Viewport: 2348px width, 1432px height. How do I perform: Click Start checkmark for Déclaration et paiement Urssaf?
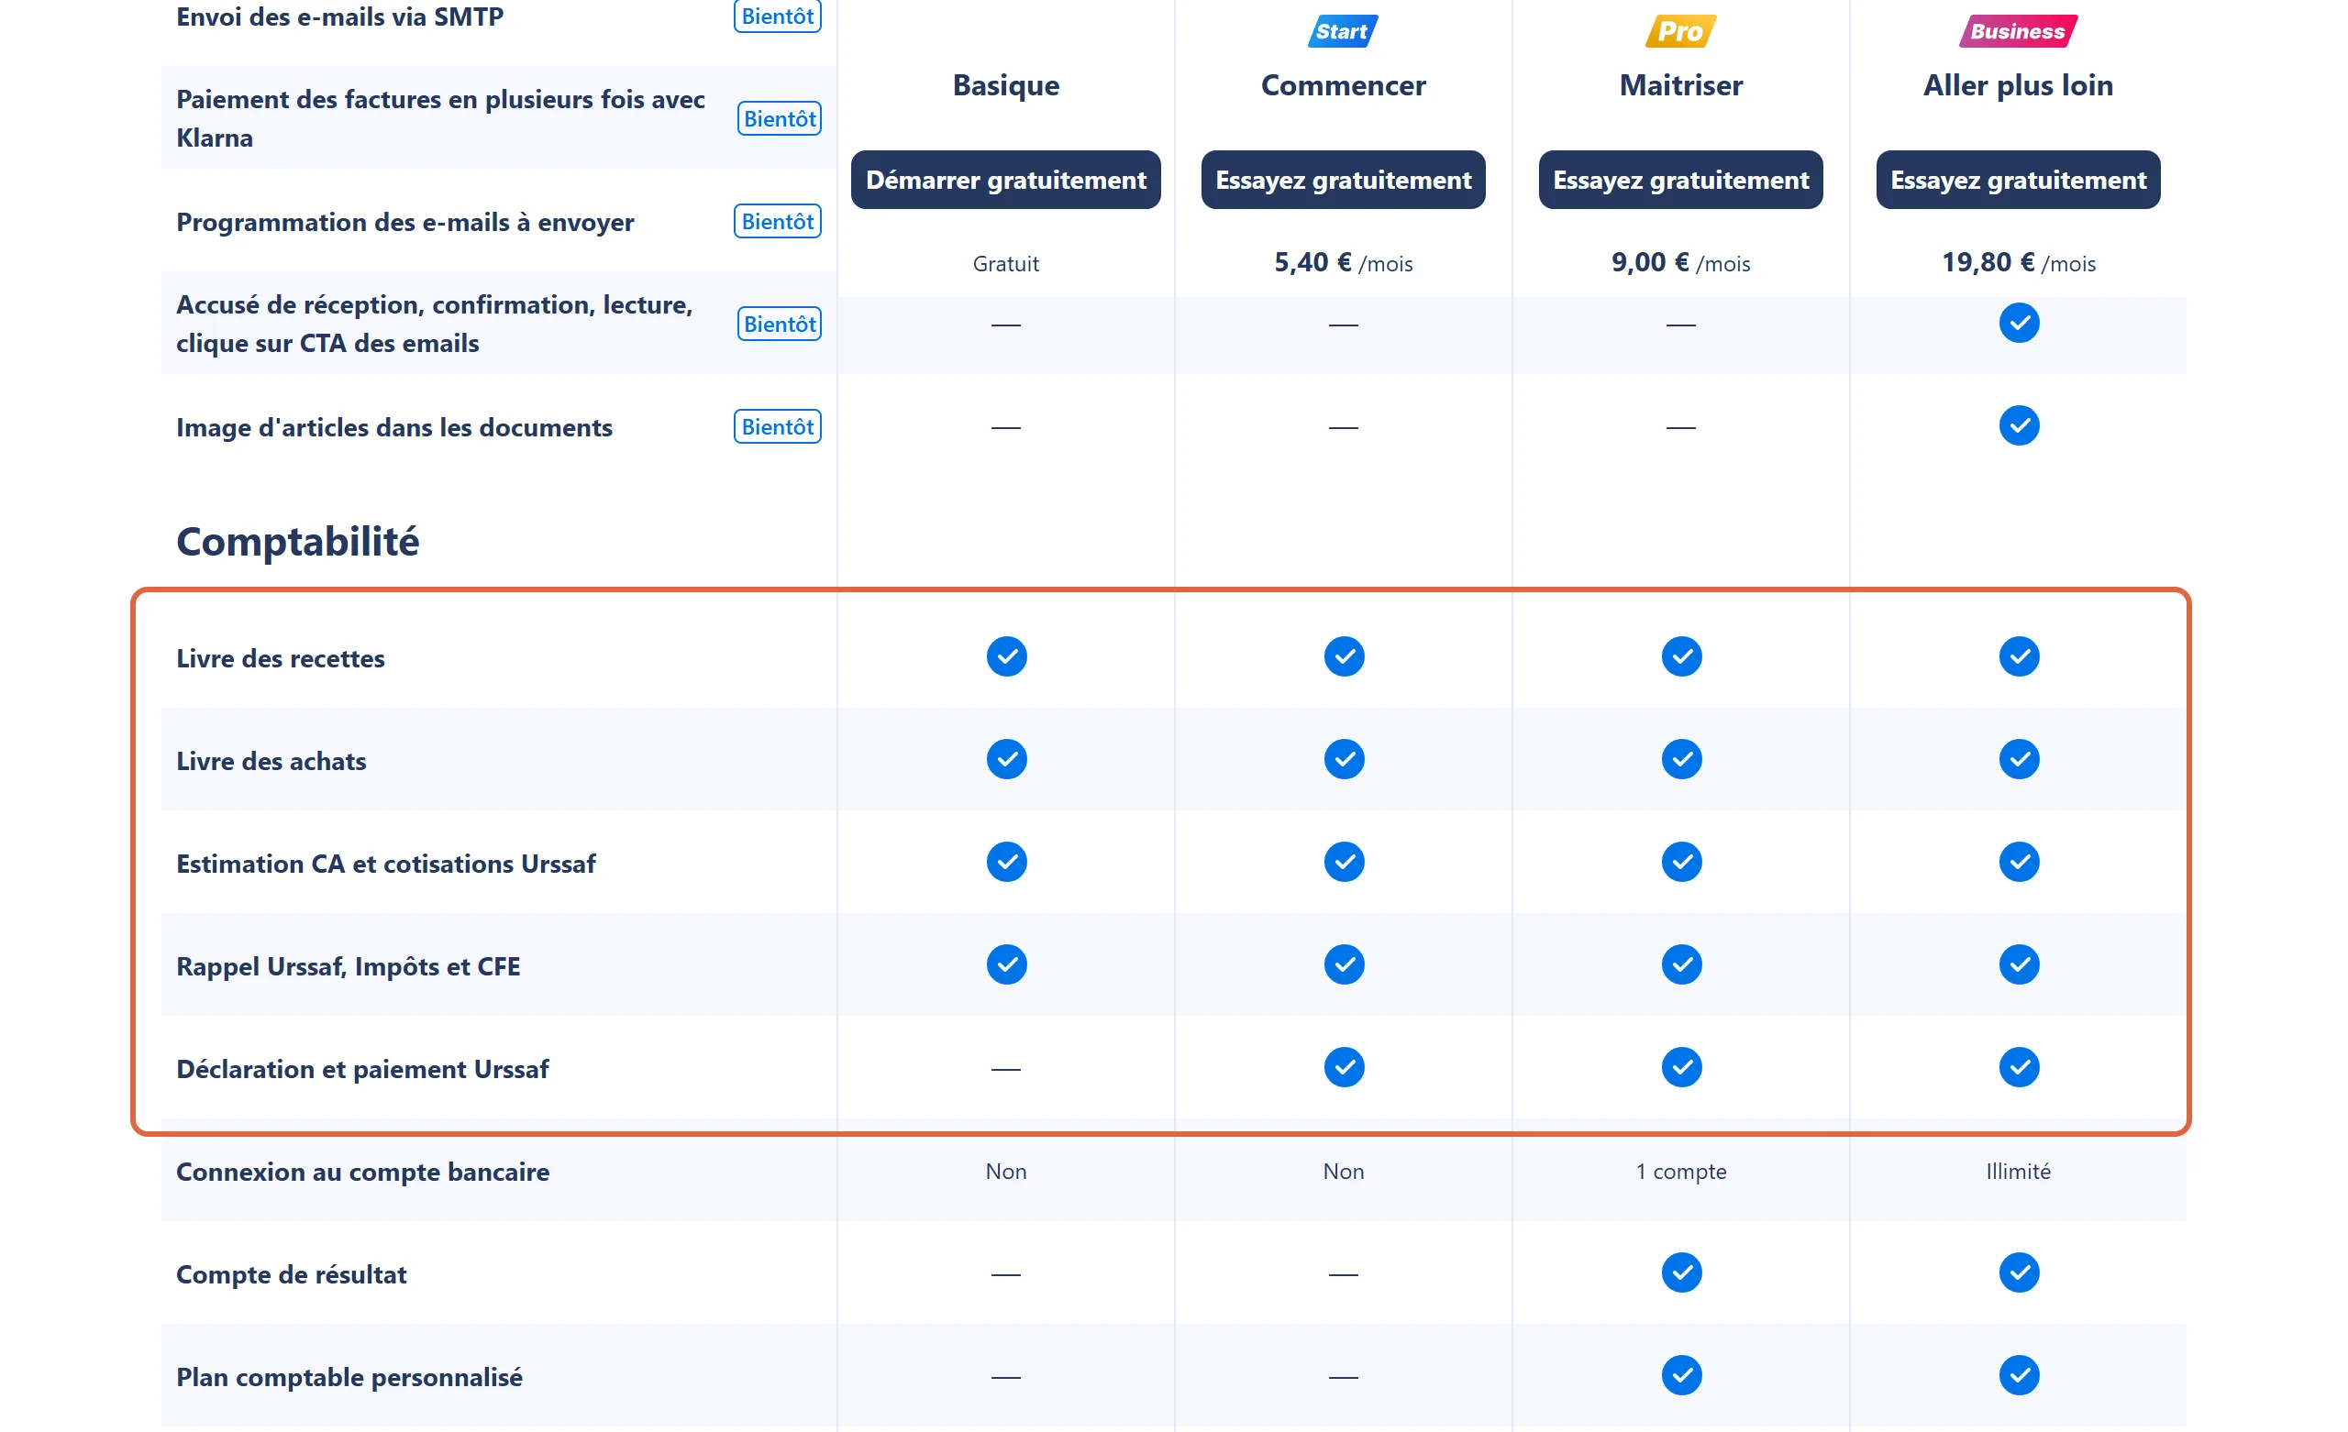tap(1344, 1067)
